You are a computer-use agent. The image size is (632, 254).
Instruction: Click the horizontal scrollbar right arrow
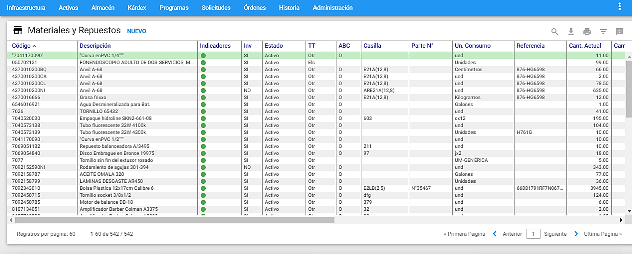click(x=621, y=220)
